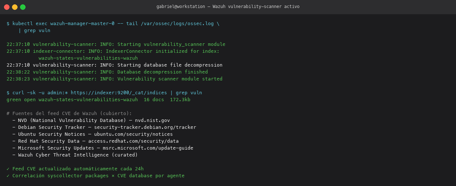Click the 'Microsoft Security Updates' source line

(x=103, y=148)
